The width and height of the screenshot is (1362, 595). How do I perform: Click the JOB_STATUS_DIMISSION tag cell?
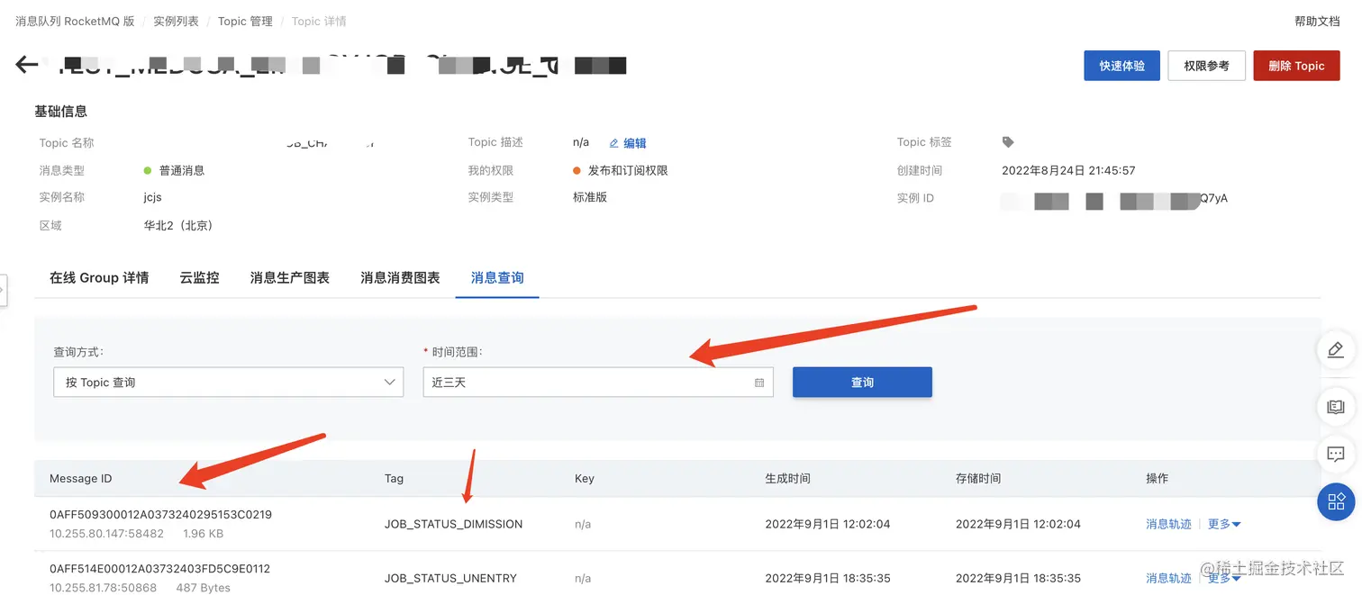453,524
